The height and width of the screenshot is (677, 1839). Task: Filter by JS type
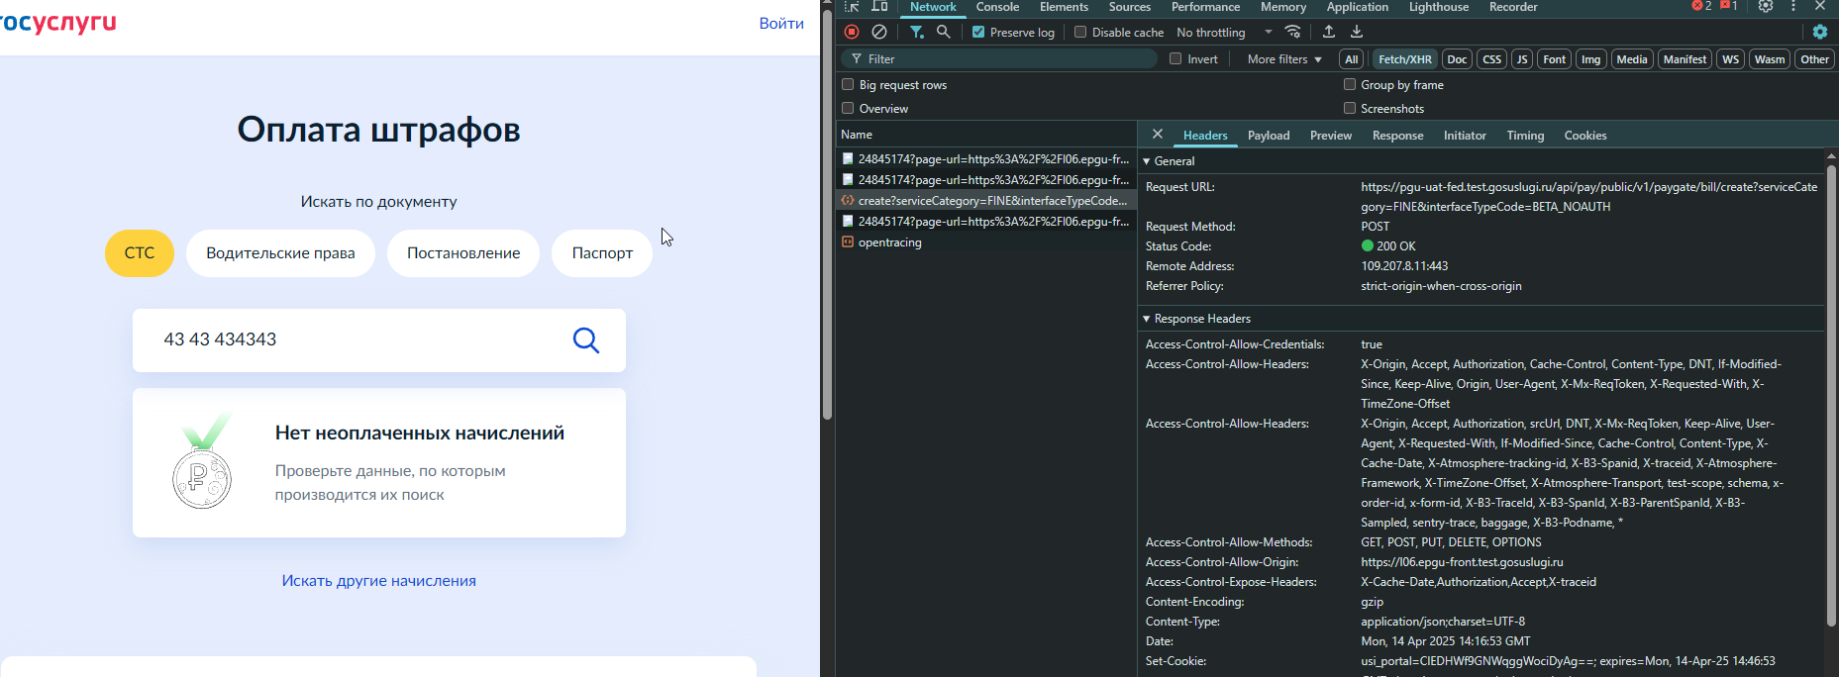click(1522, 59)
